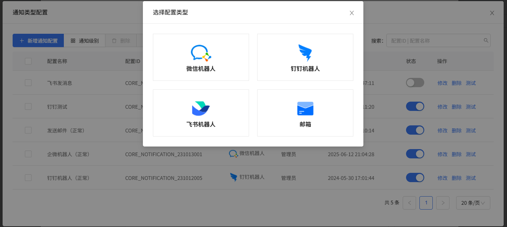Click 删除 for 钉钉测试
The width and height of the screenshot is (507, 227).
coord(457,107)
